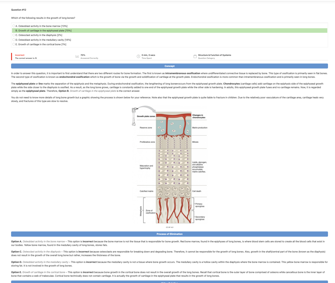Click the bar chart Answered Correctly icon
The width and height of the screenshot is (335, 283).
77,56
